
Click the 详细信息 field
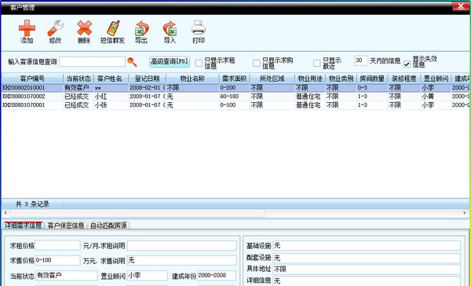click(x=367, y=280)
